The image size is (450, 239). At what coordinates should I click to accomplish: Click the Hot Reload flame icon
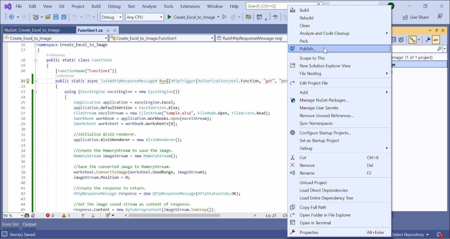click(x=233, y=17)
